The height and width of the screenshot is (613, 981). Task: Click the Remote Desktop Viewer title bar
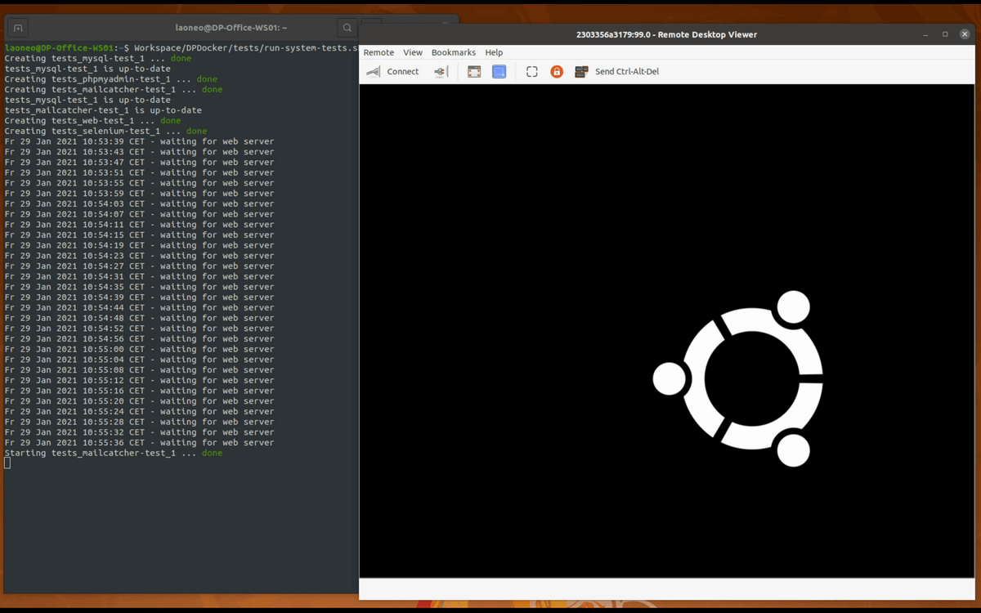click(x=666, y=34)
